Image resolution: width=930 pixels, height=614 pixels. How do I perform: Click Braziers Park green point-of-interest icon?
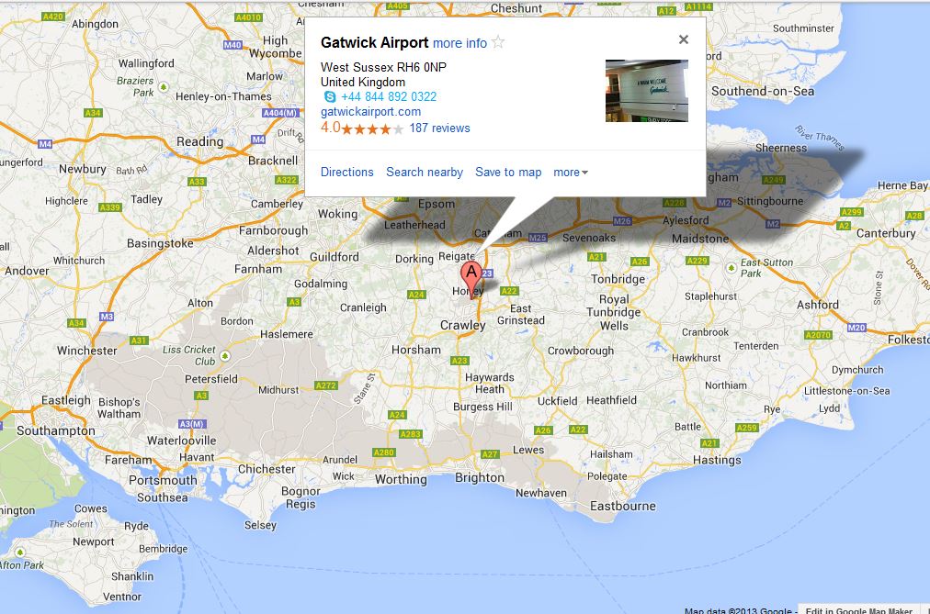[163, 87]
